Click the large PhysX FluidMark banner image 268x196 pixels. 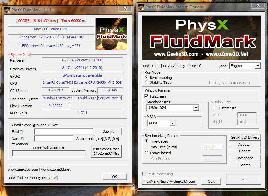tap(202, 38)
